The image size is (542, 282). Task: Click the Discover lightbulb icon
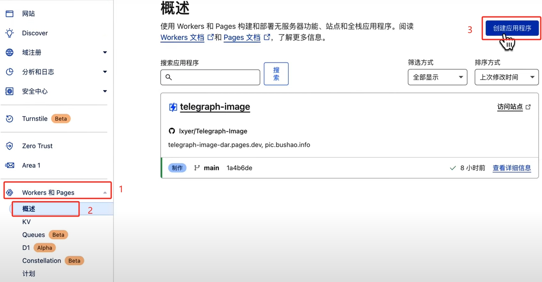tap(9, 33)
